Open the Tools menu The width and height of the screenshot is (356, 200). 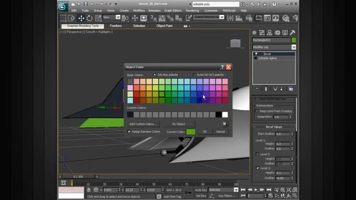click(x=85, y=11)
